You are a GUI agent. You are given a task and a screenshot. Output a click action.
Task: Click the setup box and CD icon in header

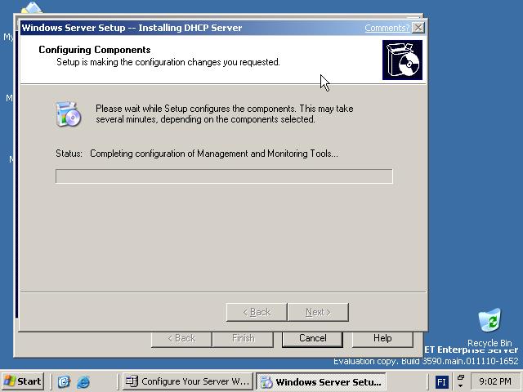coord(402,60)
